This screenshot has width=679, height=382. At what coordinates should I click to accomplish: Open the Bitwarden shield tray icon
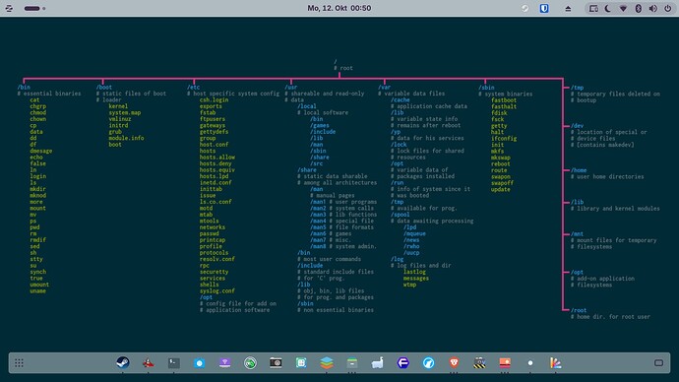(544, 8)
